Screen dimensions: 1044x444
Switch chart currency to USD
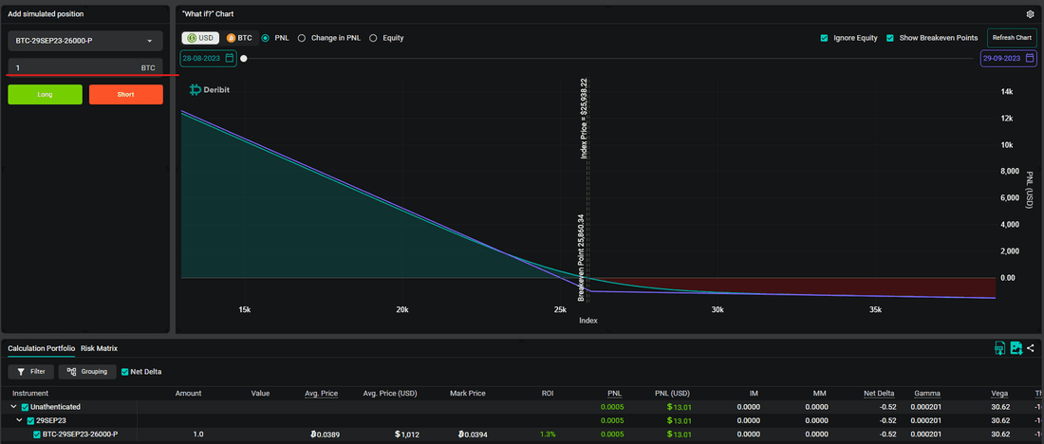(x=200, y=38)
